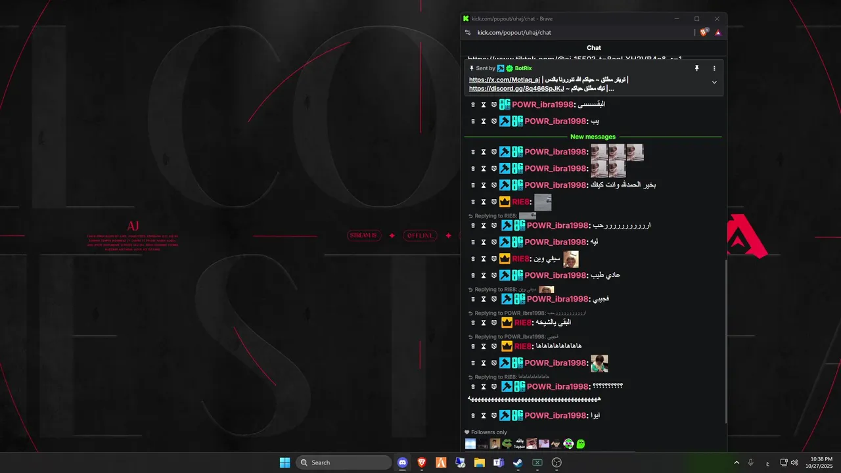The image size is (841, 473).
Task: Open the x.com/Motlaq_aj link
Action: (505, 79)
